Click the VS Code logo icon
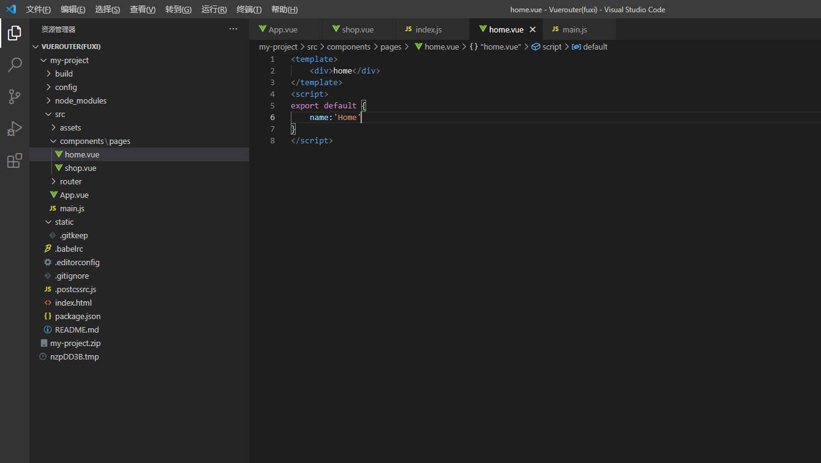The image size is (821, 463). click(10, 9)
